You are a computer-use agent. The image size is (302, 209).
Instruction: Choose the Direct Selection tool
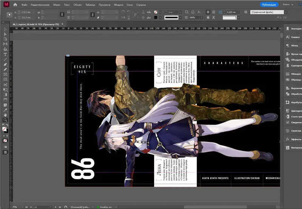5,34
